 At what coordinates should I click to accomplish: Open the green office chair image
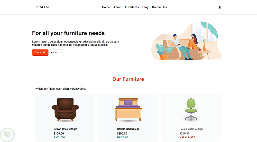191,110
